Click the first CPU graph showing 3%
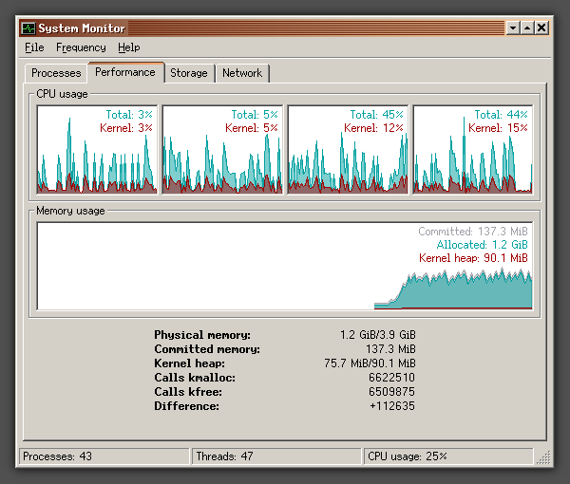This screenshot has width=570, height=484. [97, 150]
